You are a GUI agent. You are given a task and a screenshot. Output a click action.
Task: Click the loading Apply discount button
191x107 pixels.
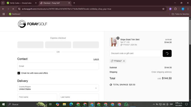point(167,53)
